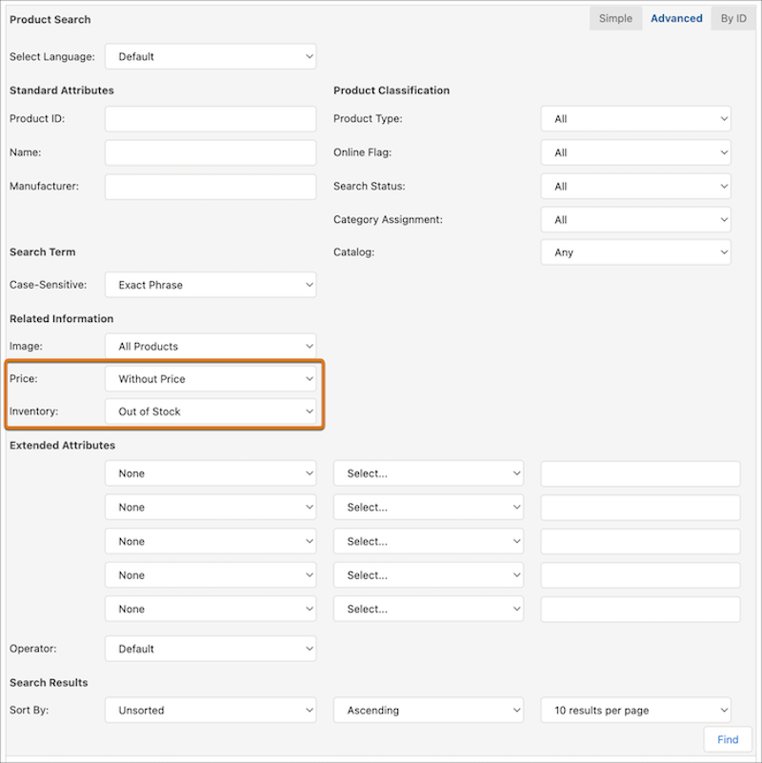
Task: Open the third row Select... operator dropdown
Action: pyautogui.click(x=429, y=542)
